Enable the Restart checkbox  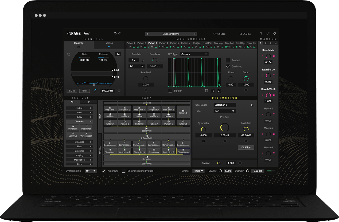(228, 60)
